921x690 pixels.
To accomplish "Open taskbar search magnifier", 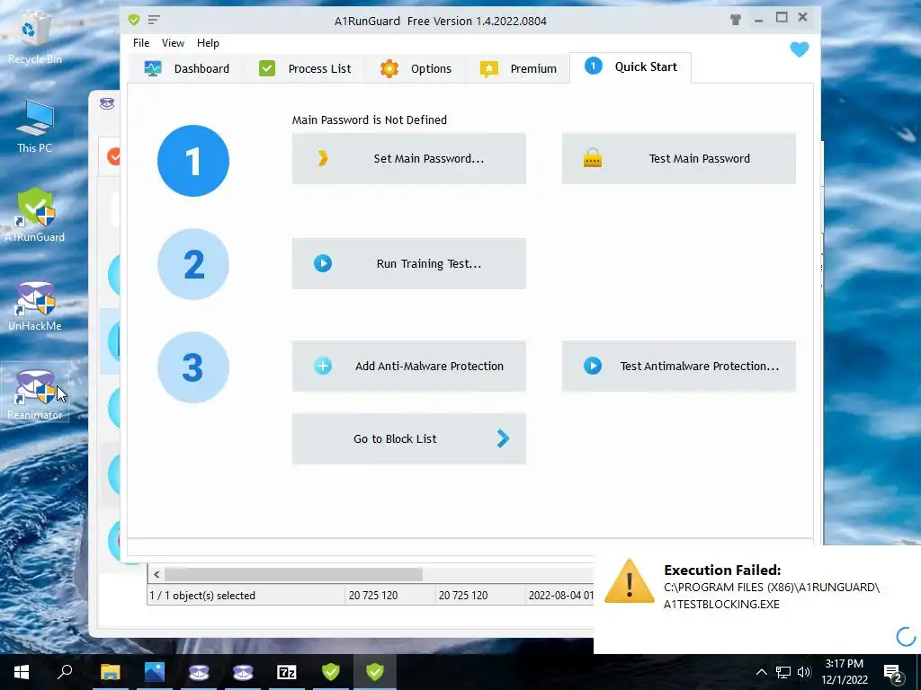I will tap(65, 672).
